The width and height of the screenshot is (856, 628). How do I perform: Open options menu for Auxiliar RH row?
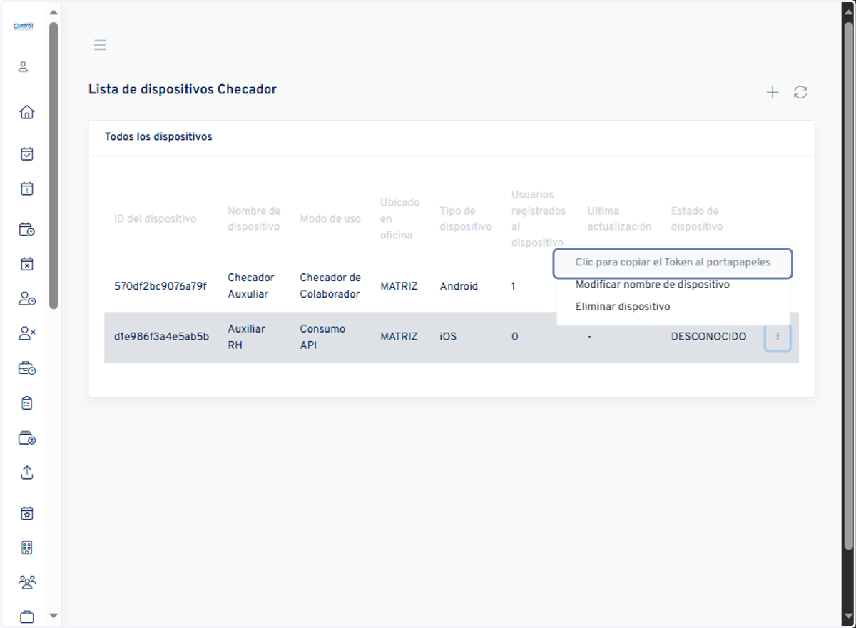coord(778,337)
